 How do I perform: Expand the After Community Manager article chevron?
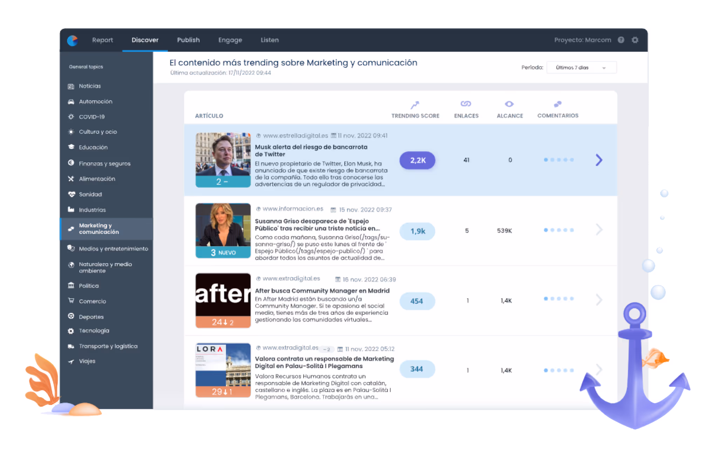click(x=599, y=300)
